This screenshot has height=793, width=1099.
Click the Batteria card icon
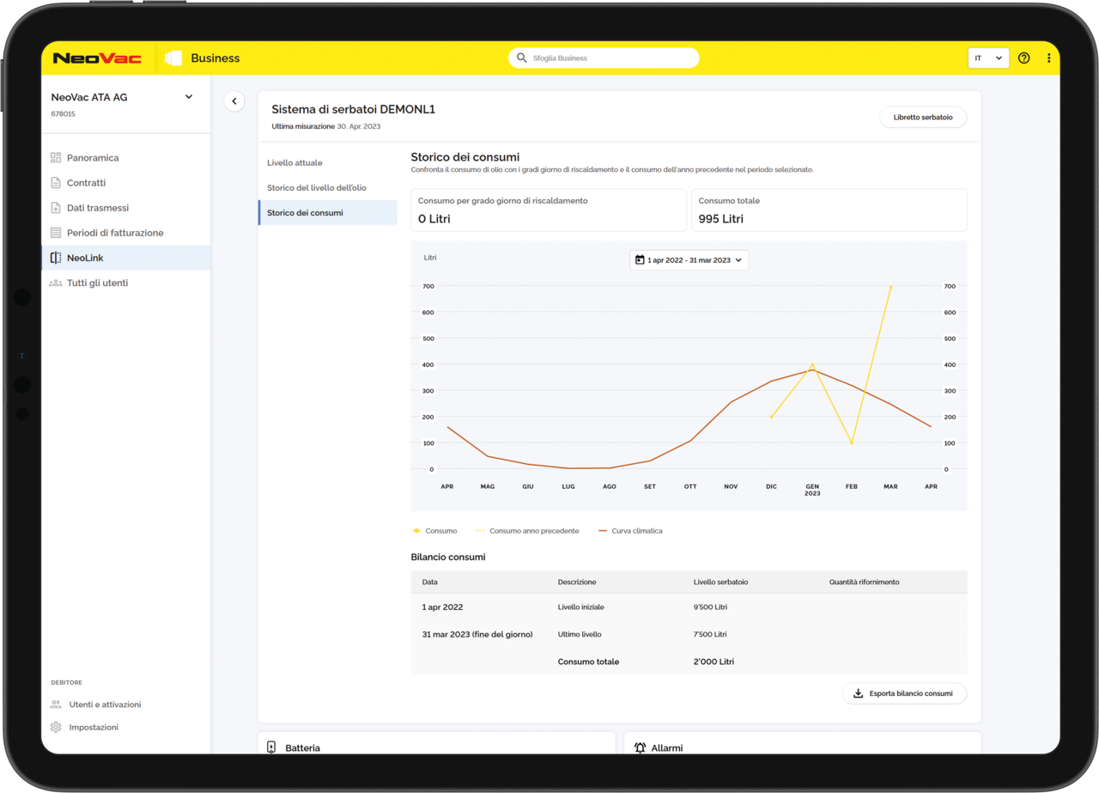[271, 748]
